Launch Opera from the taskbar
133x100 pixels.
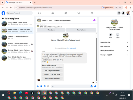pyautogui.click(x=9, y=93)
